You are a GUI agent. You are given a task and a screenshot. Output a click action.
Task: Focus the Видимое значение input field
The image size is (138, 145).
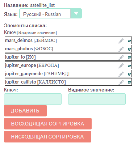point(97,99)
